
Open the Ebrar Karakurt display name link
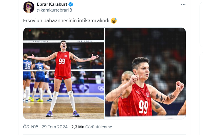coord(52,4)
